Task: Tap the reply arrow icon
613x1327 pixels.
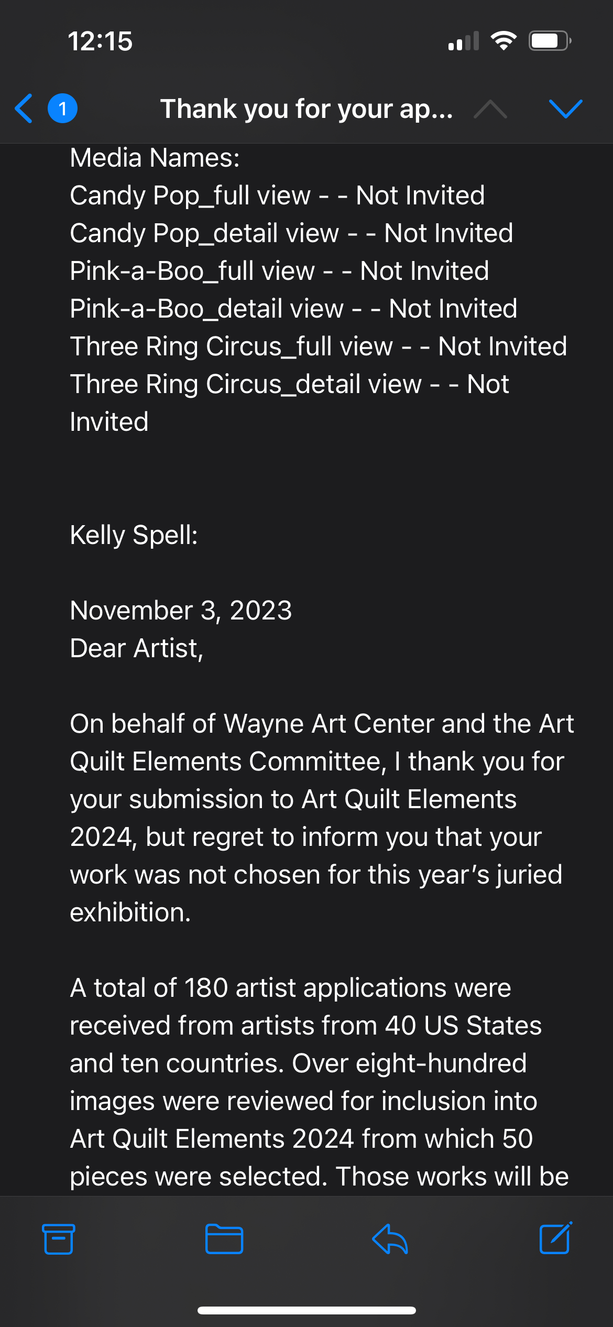Action: (x=390, y=1239)
